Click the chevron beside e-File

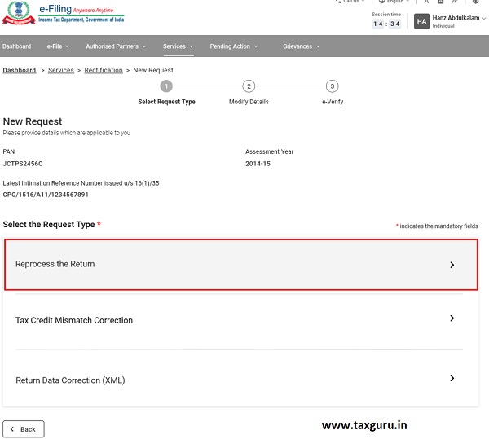67,46
